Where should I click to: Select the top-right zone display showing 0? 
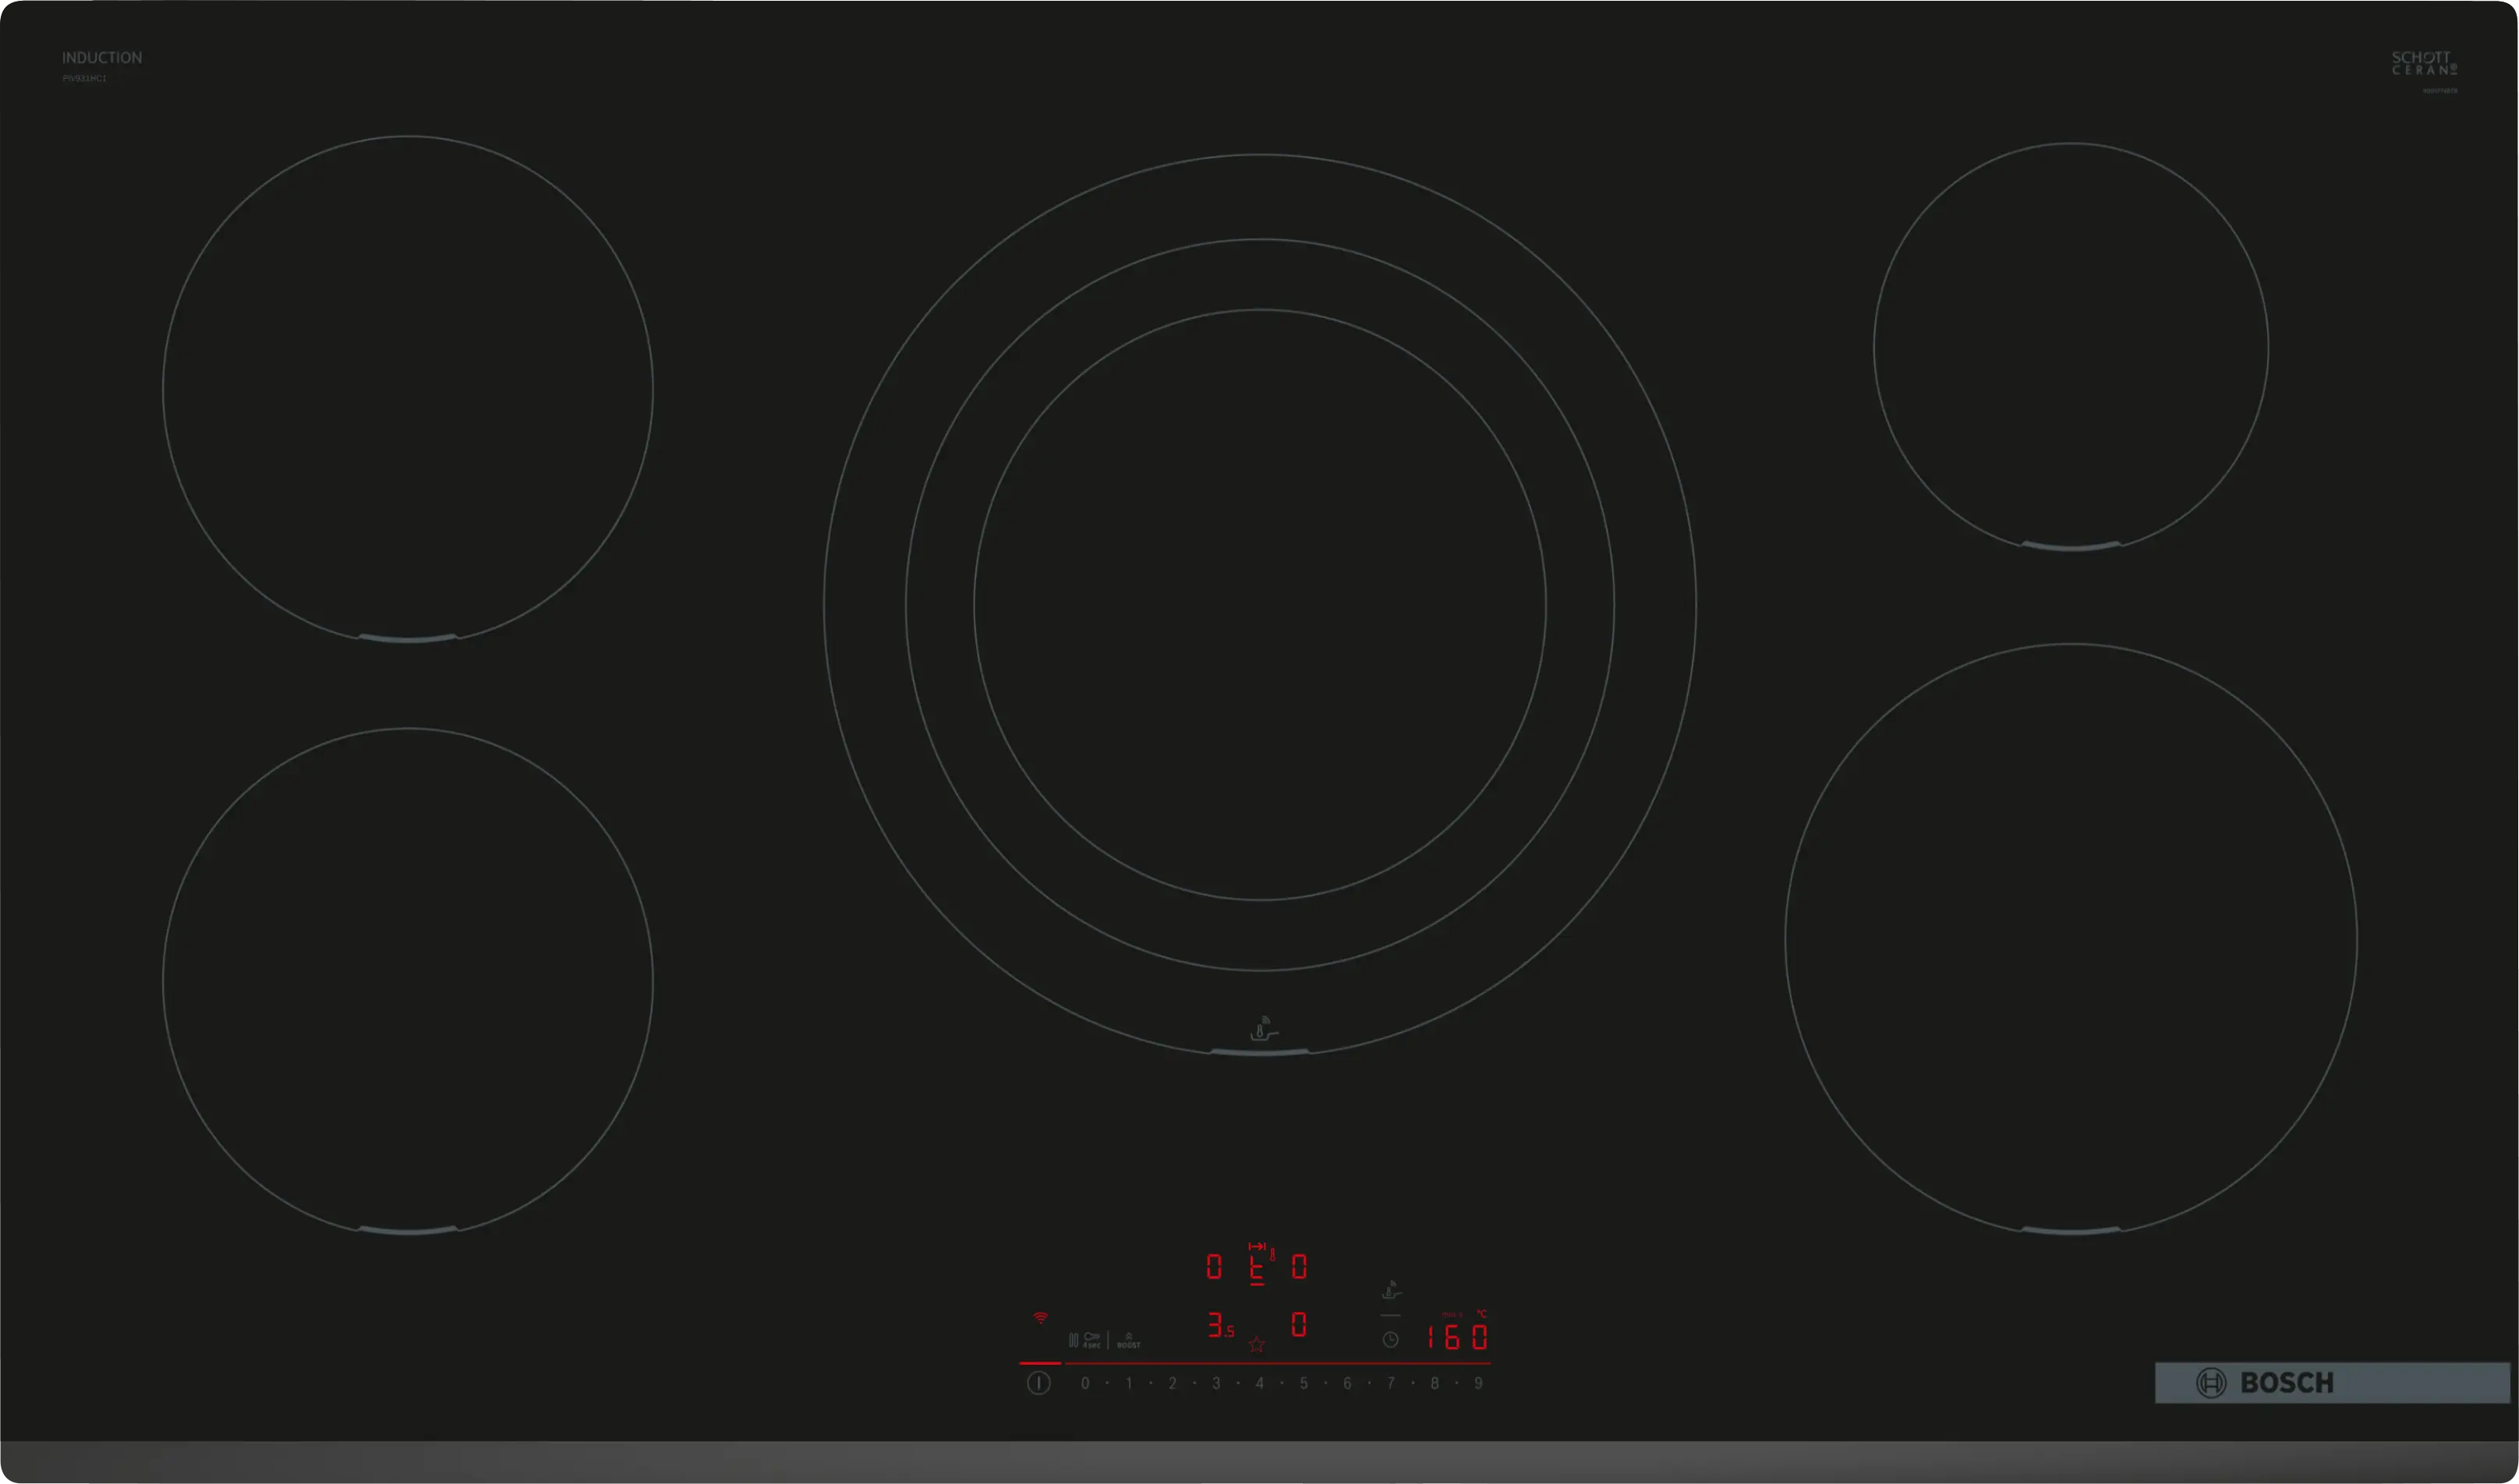[x=1299, y=1267]
